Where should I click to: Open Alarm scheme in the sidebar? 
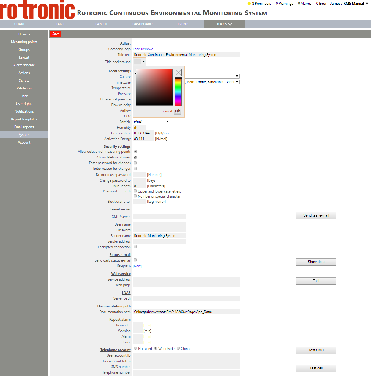pyautogui.click(x=24, y=65)
